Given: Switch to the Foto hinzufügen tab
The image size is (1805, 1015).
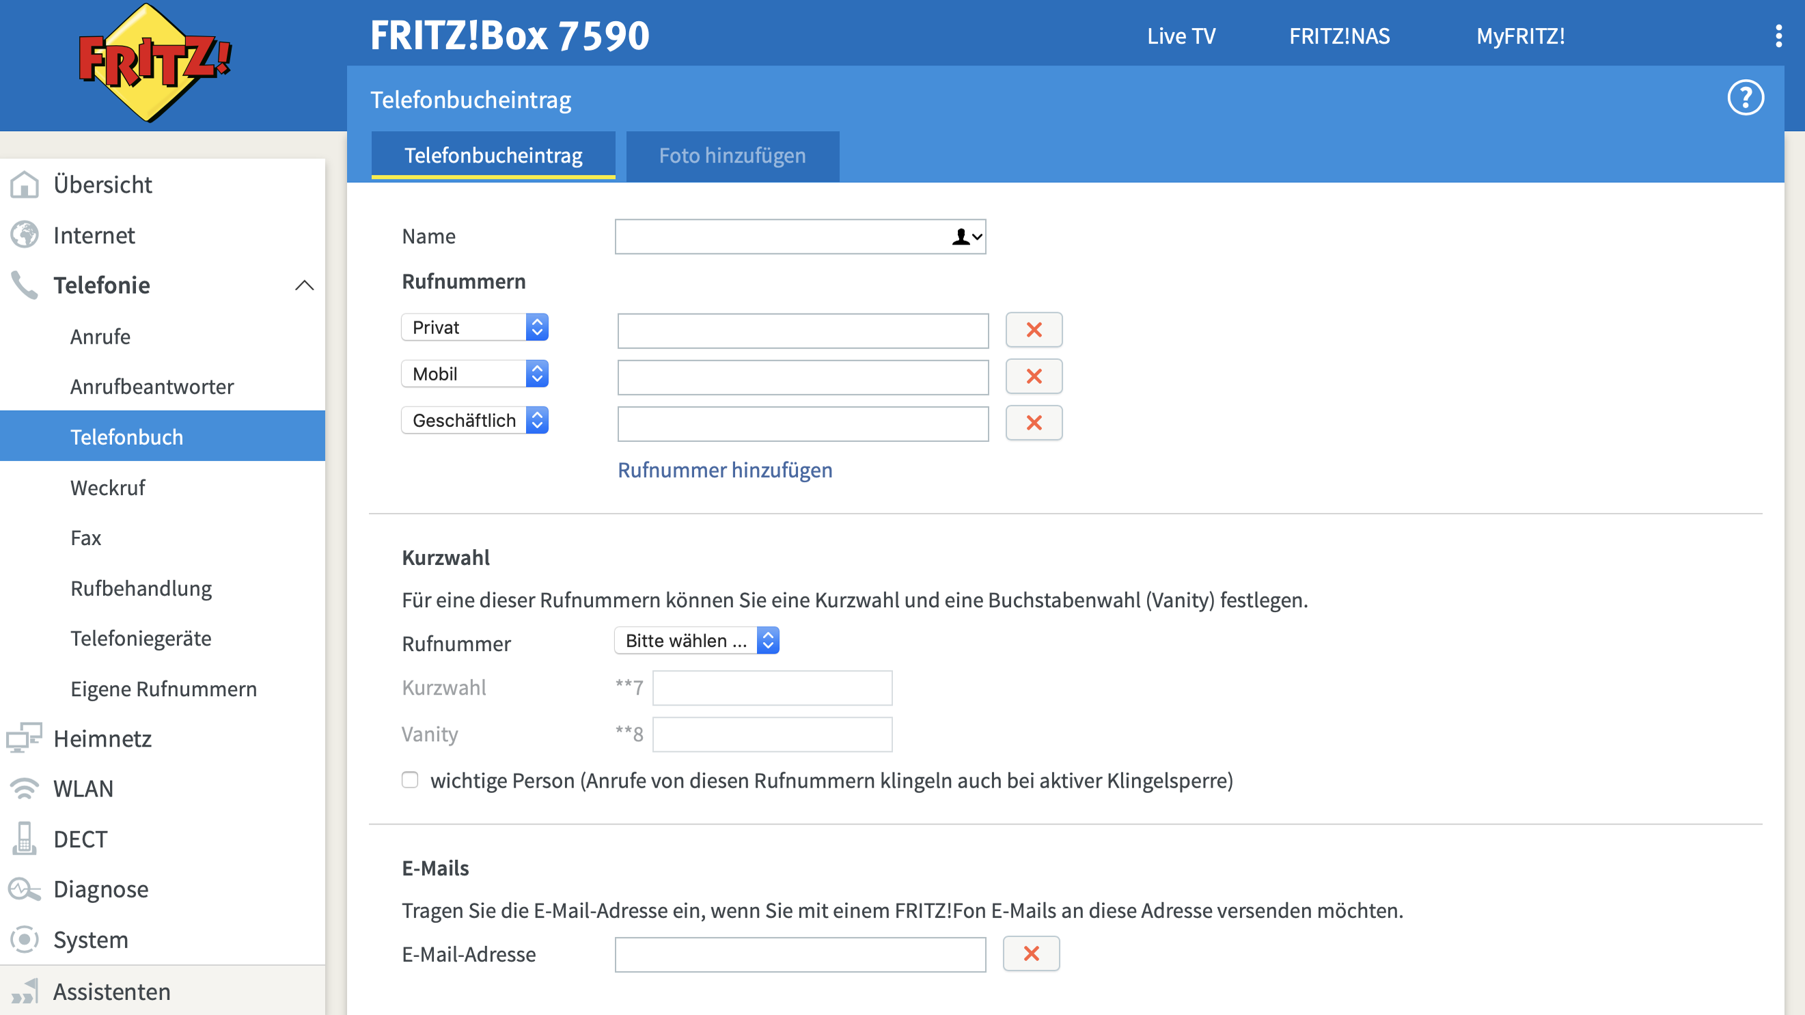Looking at the screenshot, I should point(732,156).
